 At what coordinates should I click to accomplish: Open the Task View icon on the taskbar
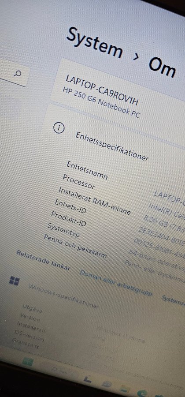click(87, 379)
